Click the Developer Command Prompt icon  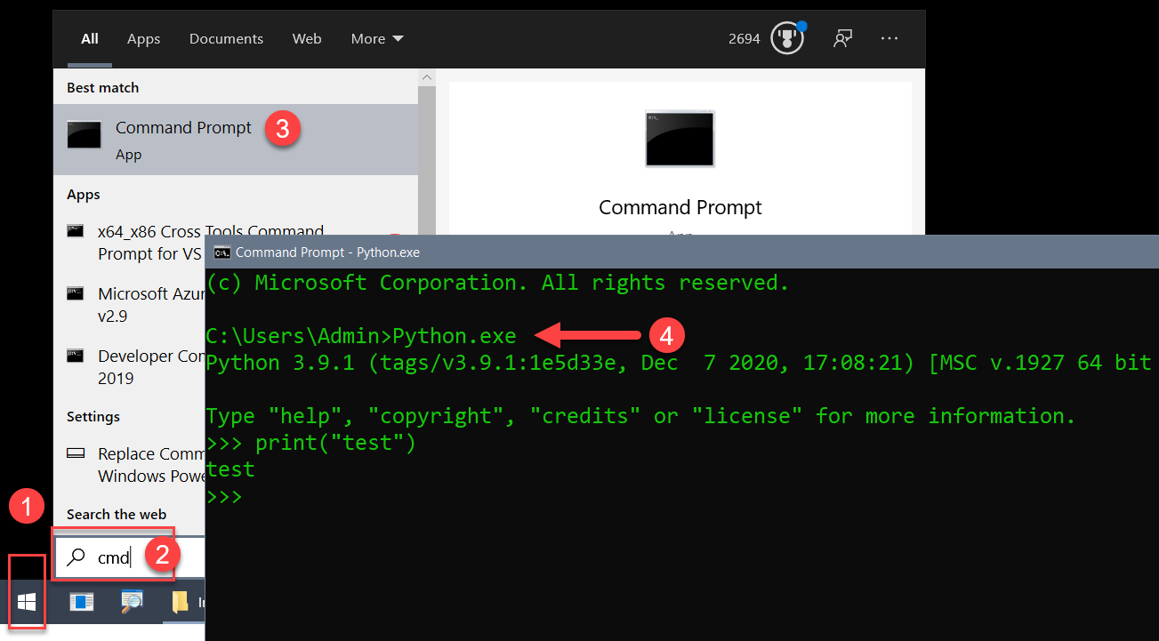[x=76, y=356]
